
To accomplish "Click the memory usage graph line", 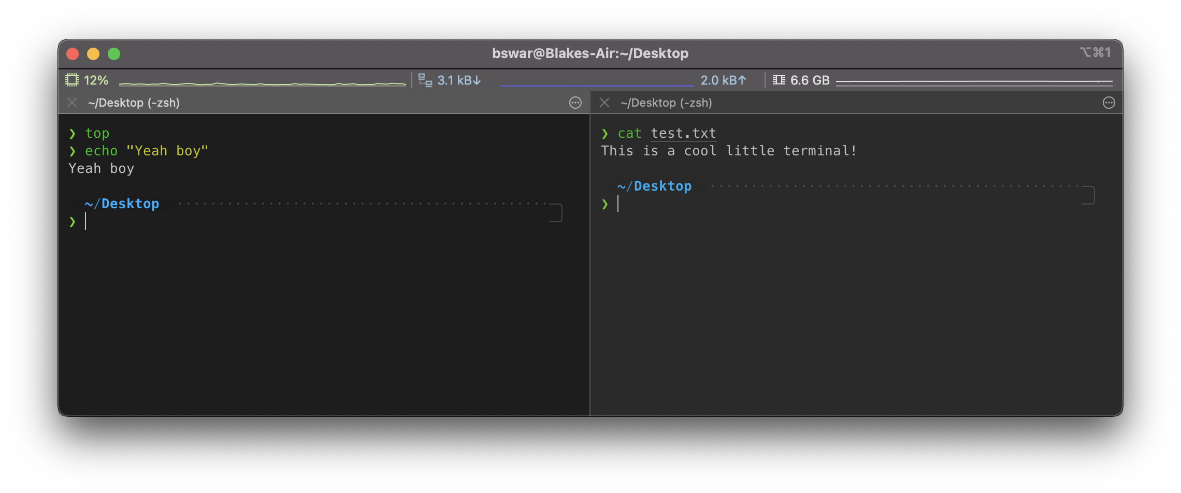I will 974,82.
